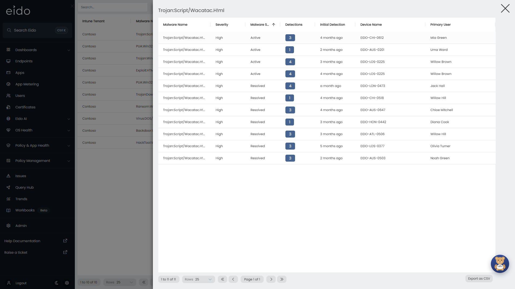Click the Endpoints monitor icon
This screenshot has width=515, height=289.
pyautogui.click(x=8, y=61)
